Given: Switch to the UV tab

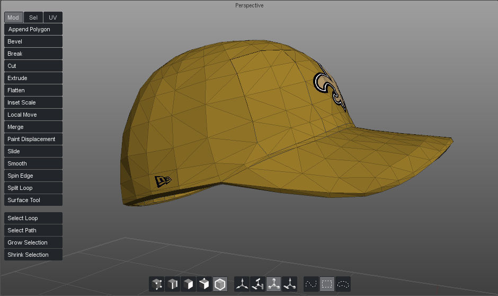Looking at the screenshot, I should pos(53,18).
